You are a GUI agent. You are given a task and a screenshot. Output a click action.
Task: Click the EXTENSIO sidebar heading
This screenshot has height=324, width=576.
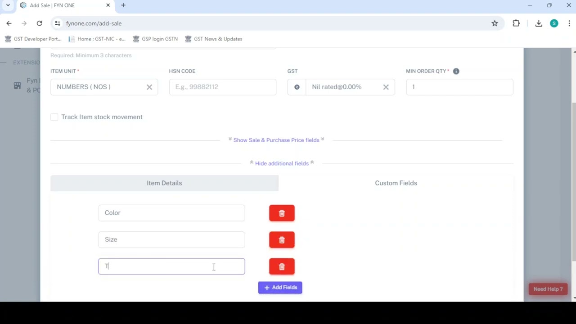coord(27,63)
